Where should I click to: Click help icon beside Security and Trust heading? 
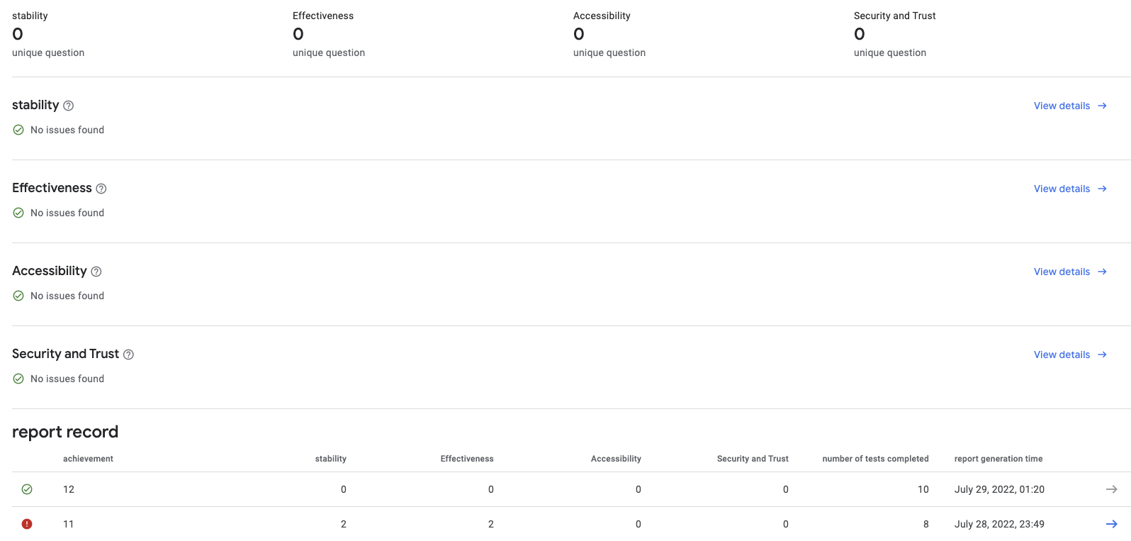click(x=128, y=355)
